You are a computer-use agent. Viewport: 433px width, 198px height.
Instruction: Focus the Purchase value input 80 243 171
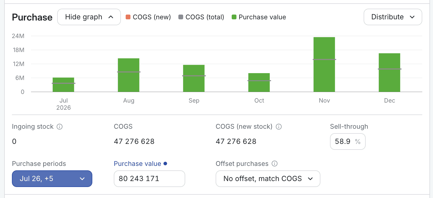(x=149, y=179)
